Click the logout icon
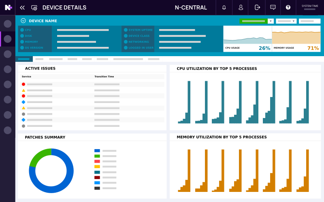The width and height of the screenshot is (324, 202). 257,7
